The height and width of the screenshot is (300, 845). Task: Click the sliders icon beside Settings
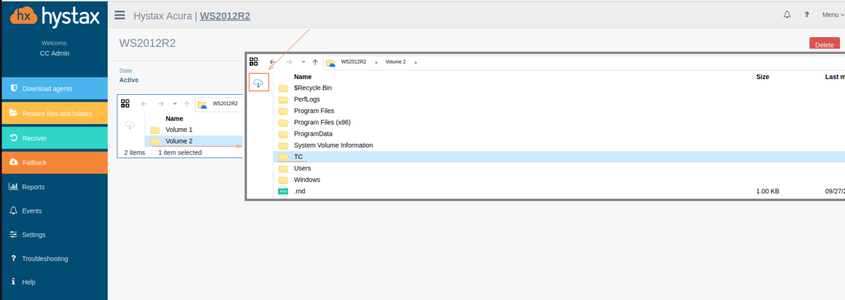tap(13, 234)
